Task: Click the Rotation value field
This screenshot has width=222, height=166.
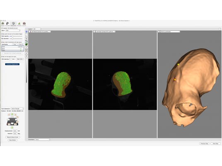Action: point(15,134)
